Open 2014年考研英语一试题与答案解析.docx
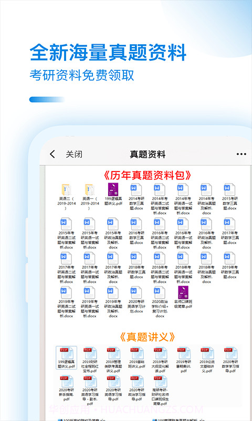The width and height of the screenshot is (252, 421). point(183,199)
